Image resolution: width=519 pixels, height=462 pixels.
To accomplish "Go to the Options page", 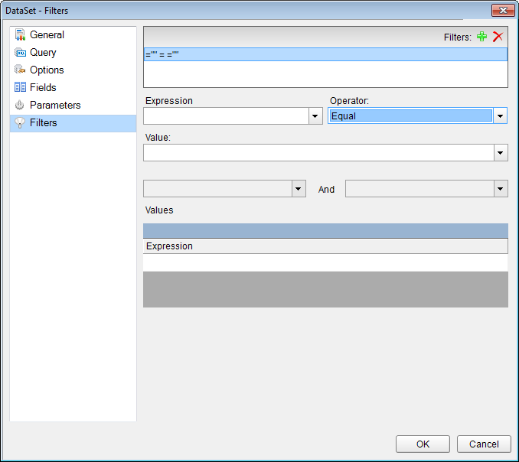I will point(73,70).
